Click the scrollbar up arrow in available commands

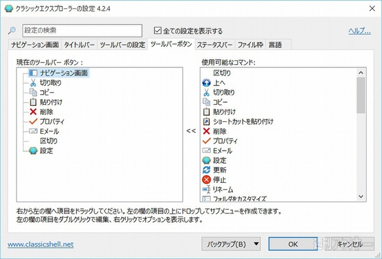coord(361,72)
